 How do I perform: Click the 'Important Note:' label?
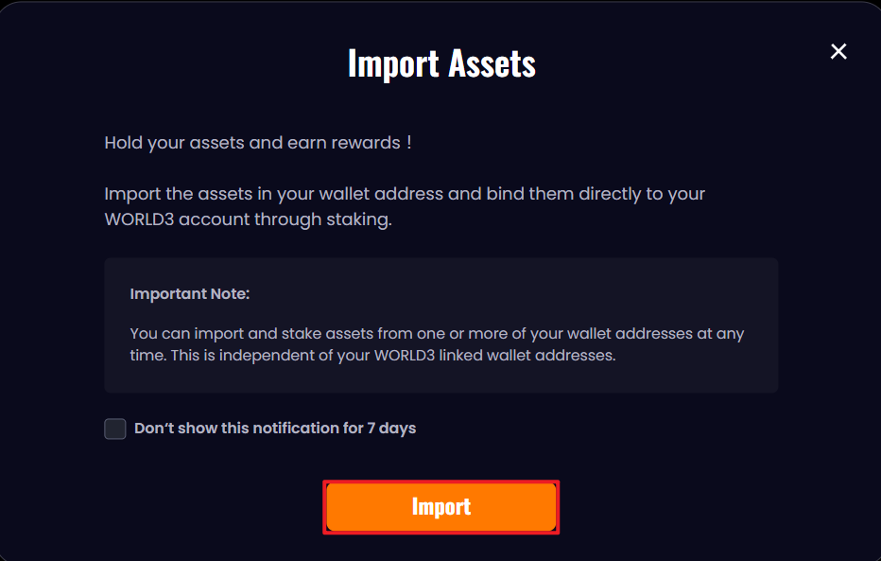[190, 293]
